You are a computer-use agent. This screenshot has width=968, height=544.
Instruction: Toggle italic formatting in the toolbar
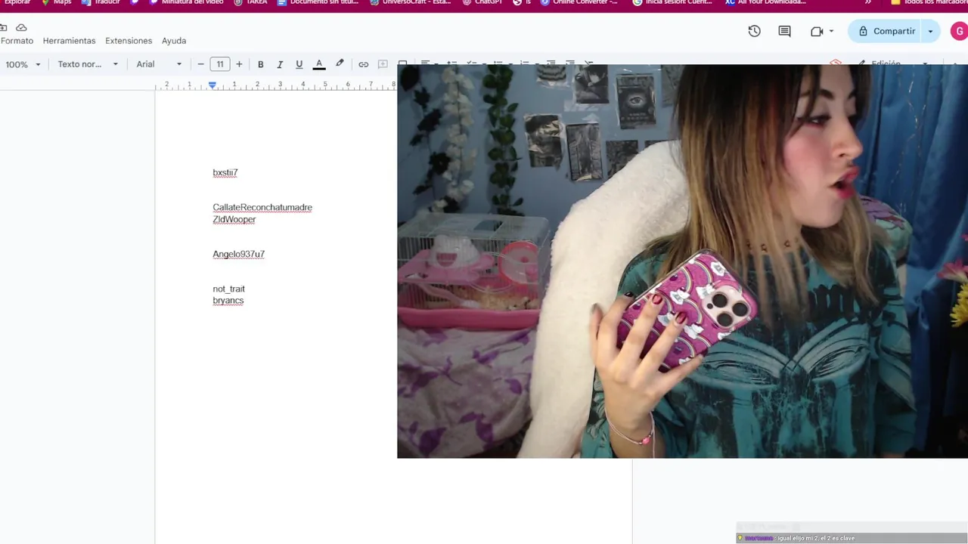[280, 64]
